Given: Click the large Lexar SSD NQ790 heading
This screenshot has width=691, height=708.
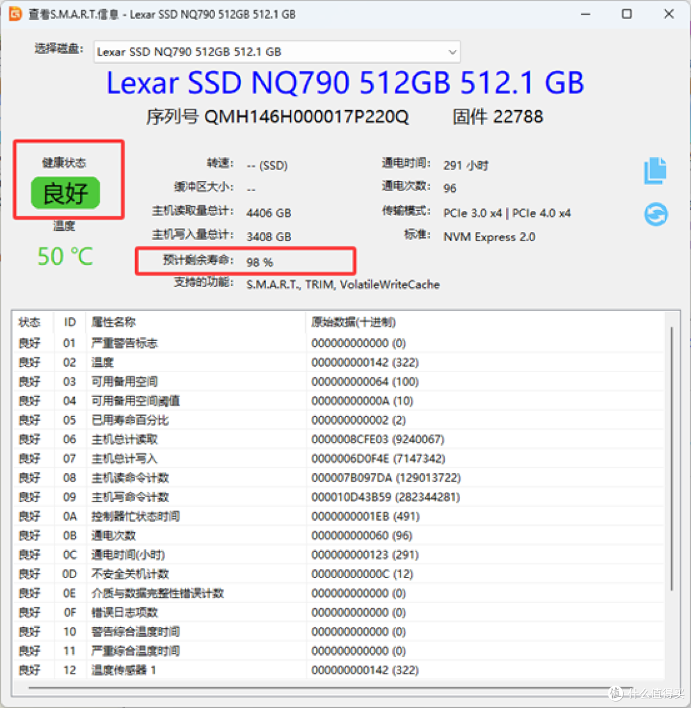Looking at the screenshot, I should tap(345, 83).
